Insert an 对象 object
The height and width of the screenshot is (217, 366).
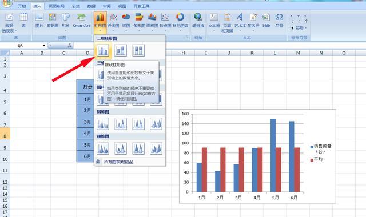[266, 21]
